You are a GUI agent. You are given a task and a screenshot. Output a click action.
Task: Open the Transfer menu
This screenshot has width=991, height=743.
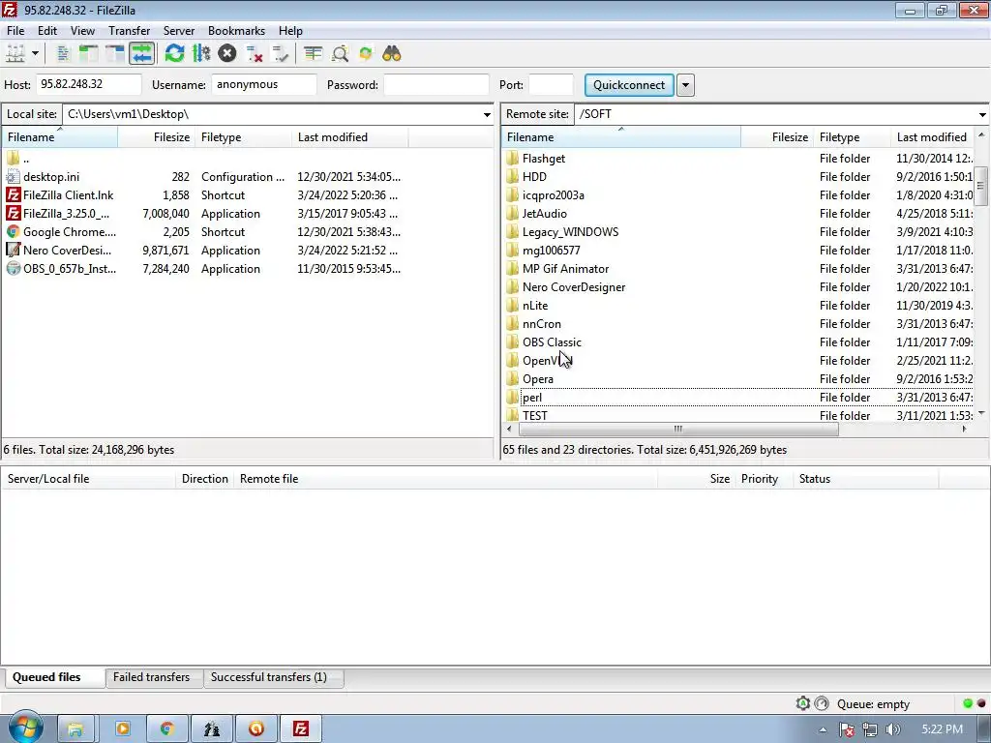(x=129, y=31)
